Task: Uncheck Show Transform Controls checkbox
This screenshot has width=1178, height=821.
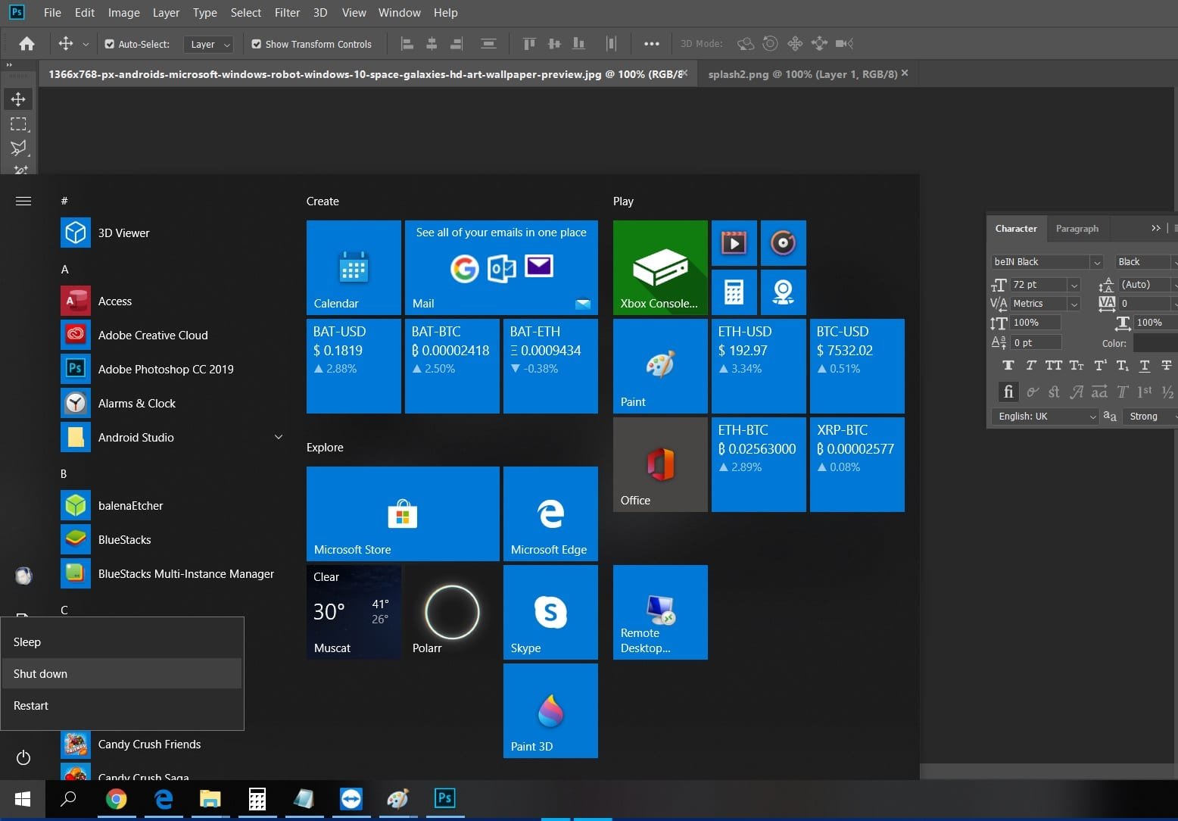Action: coord(257,45)
